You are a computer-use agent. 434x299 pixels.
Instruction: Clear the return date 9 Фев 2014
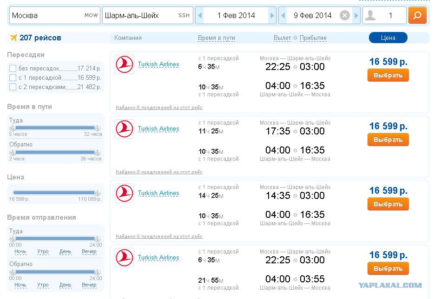pyautogui.click(x=344, y=15)
